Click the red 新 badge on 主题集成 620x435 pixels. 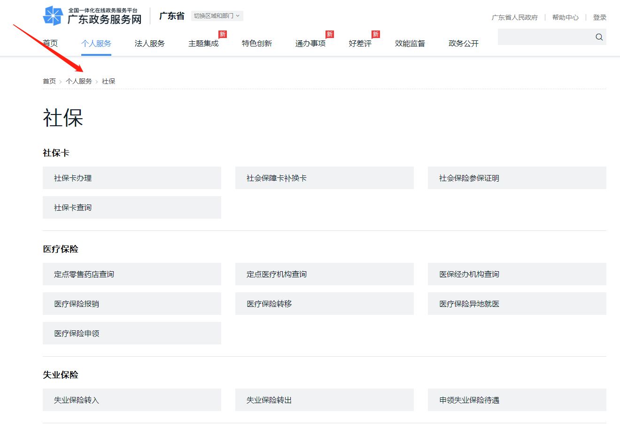[x=223, y=34]
